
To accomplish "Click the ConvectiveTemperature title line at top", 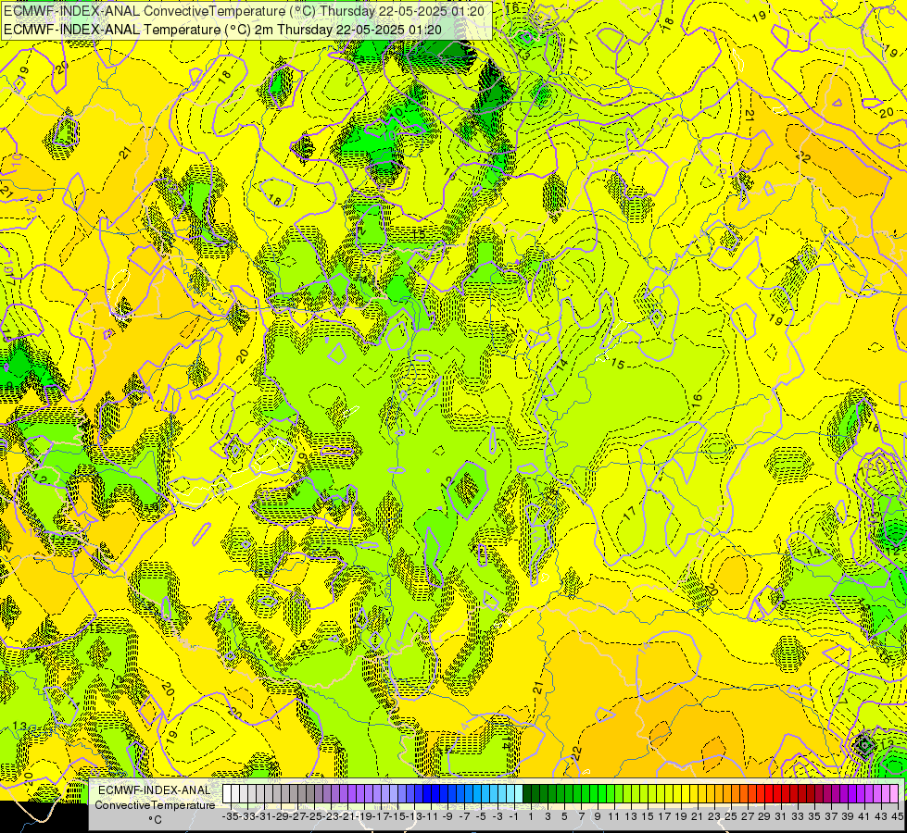I will pos(244,10).
